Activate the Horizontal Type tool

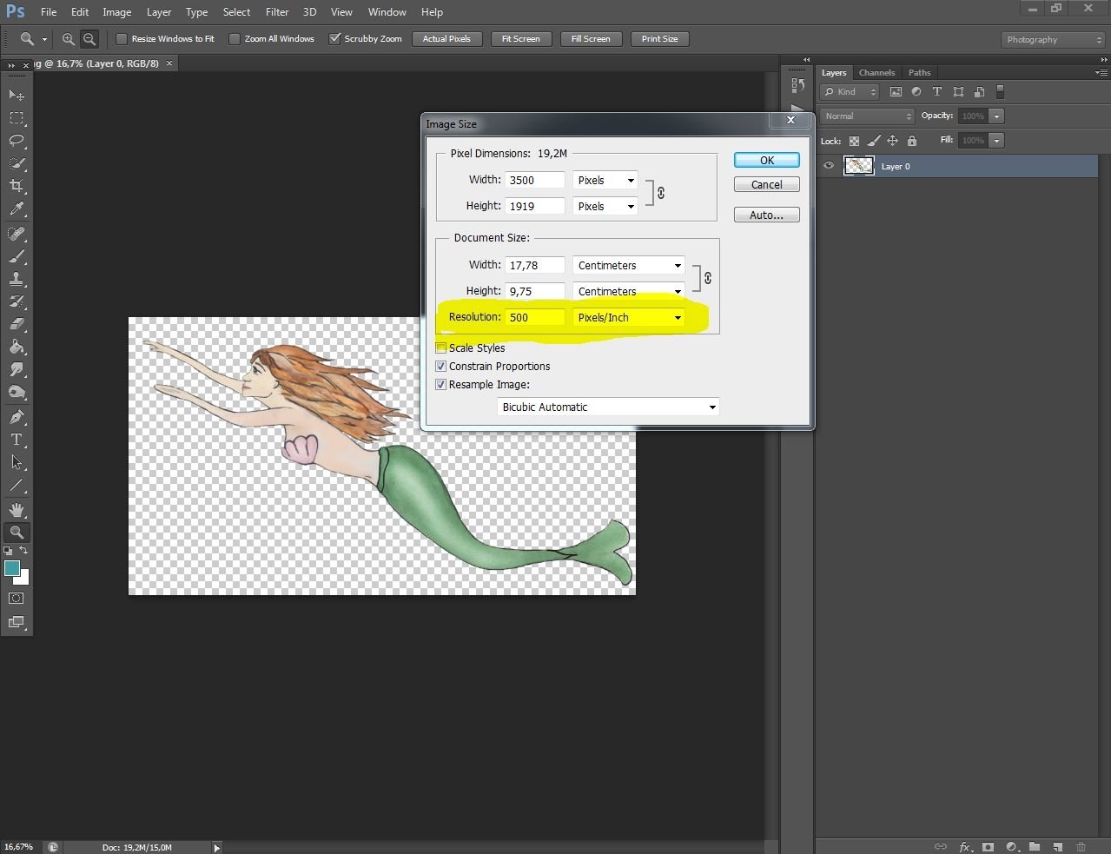[x=17, y=440]
